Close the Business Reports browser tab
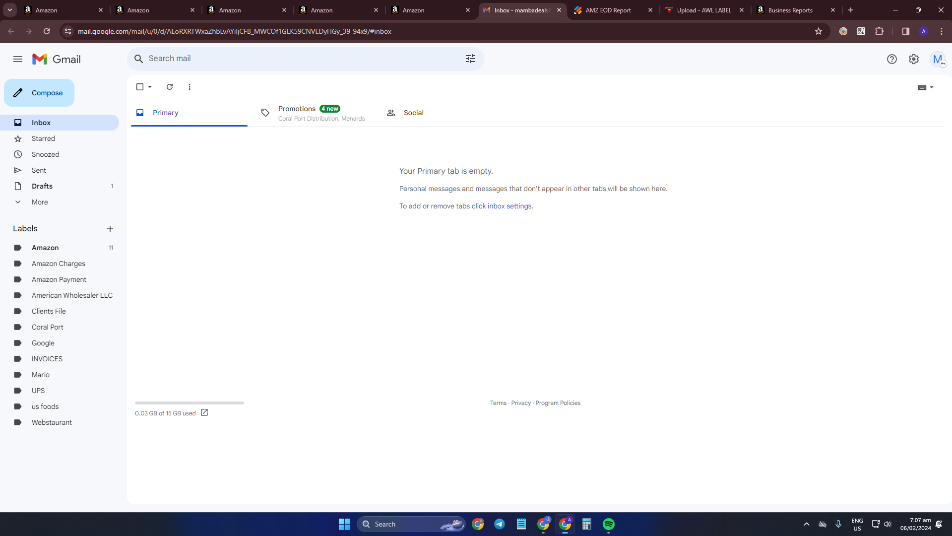This screenshot has width=952, height=536. 833,10
